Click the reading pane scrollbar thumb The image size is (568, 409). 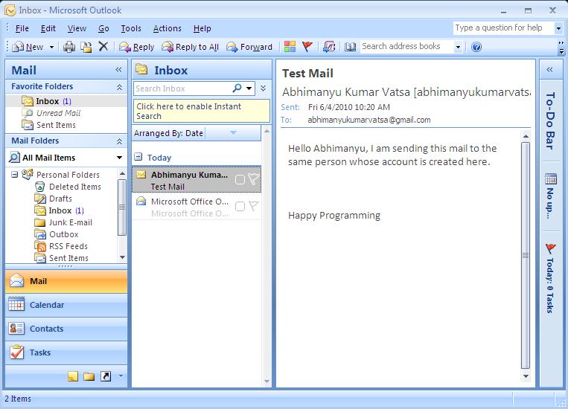[526, 256]
